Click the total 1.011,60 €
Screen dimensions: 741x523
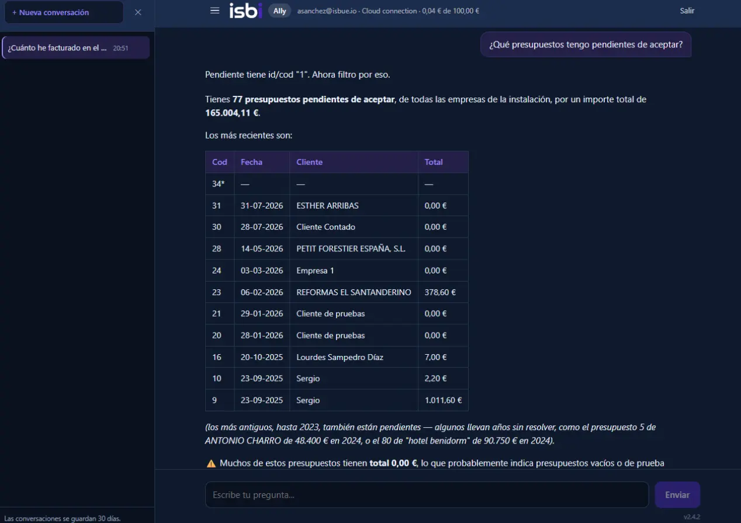pos(443,400)
